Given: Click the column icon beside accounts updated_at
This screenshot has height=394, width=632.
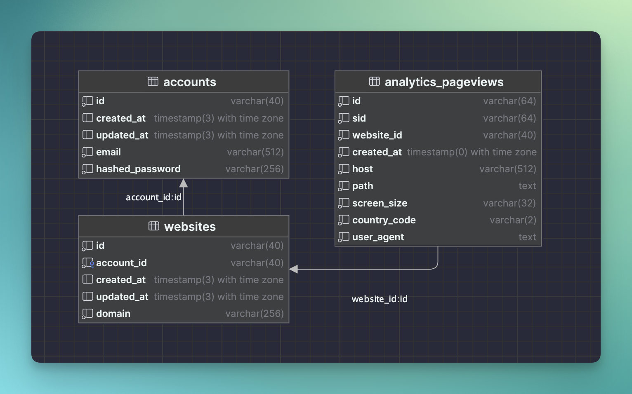Looking at the screenshot, I should [87, 135].
